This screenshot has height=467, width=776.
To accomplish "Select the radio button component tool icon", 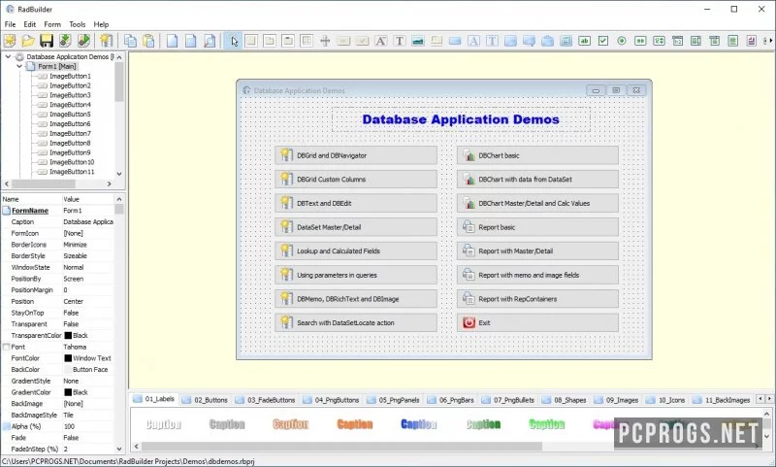I will [x=622, y=41].
